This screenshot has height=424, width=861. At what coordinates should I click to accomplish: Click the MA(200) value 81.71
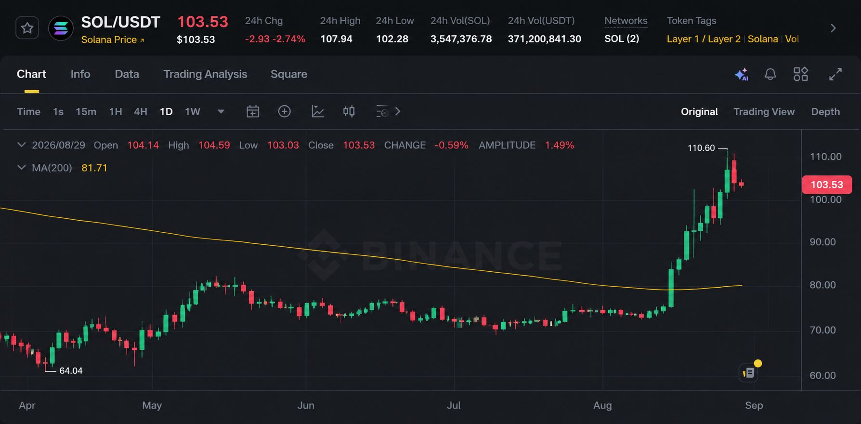click(x=94, y=168)
